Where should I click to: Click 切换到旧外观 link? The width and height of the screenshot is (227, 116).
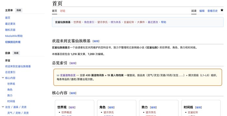tap(13, 42)
